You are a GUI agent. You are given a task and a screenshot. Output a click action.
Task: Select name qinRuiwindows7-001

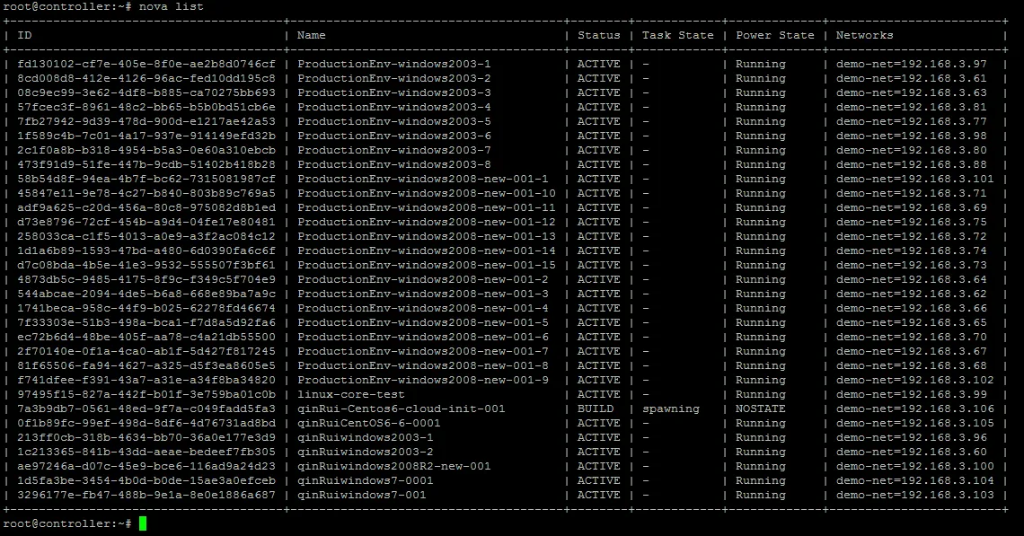[362, 495]
